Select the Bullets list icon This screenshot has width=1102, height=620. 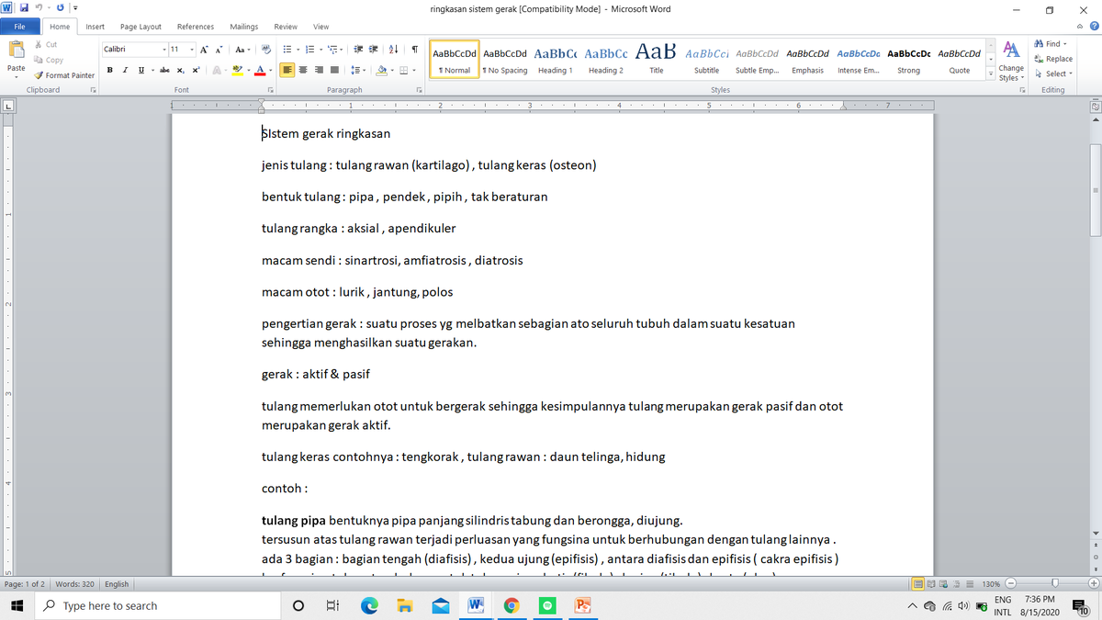287,50
